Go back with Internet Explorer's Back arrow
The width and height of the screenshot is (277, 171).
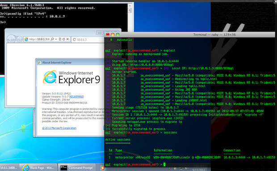tap(11, 39)
